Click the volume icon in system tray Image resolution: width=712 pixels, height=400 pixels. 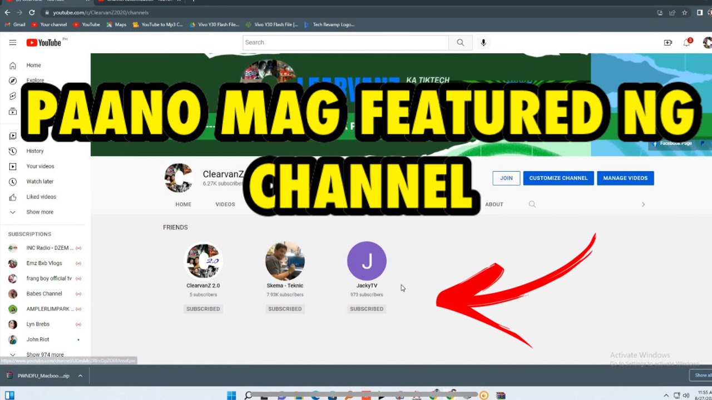click(x=686, y=396)
